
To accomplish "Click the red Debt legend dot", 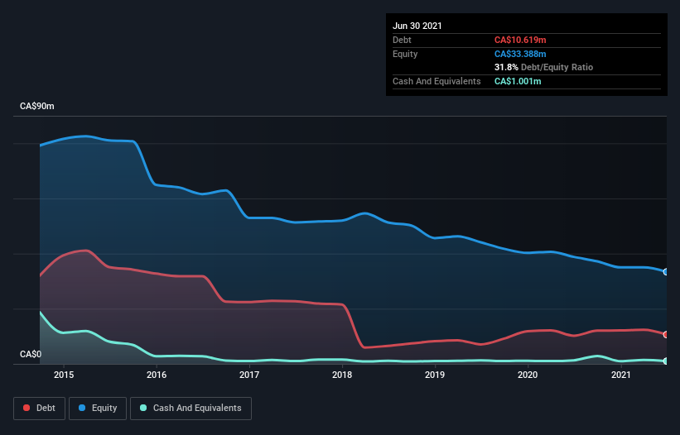I will coord(27,408).
